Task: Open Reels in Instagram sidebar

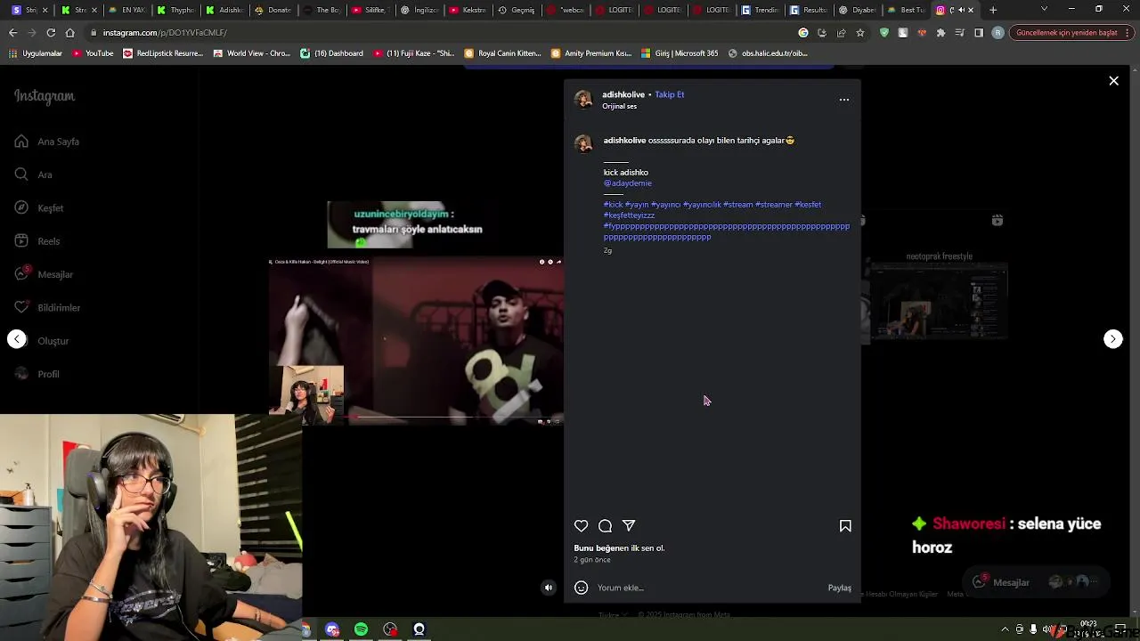Action: pyautogui.click(x=37, y=241)
